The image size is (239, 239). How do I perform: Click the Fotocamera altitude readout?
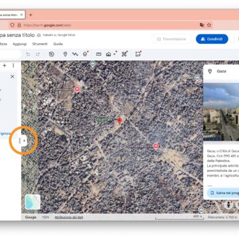point(223,218)
